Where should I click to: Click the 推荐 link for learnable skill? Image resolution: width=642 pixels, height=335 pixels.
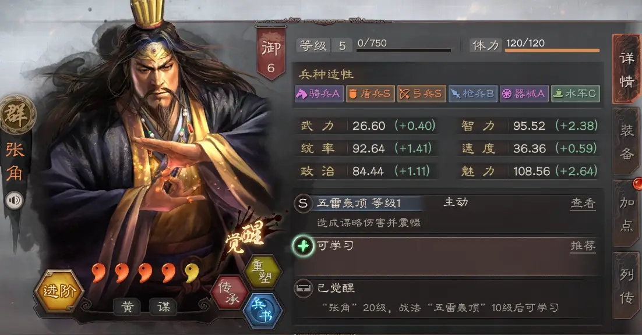click(583, 246)
